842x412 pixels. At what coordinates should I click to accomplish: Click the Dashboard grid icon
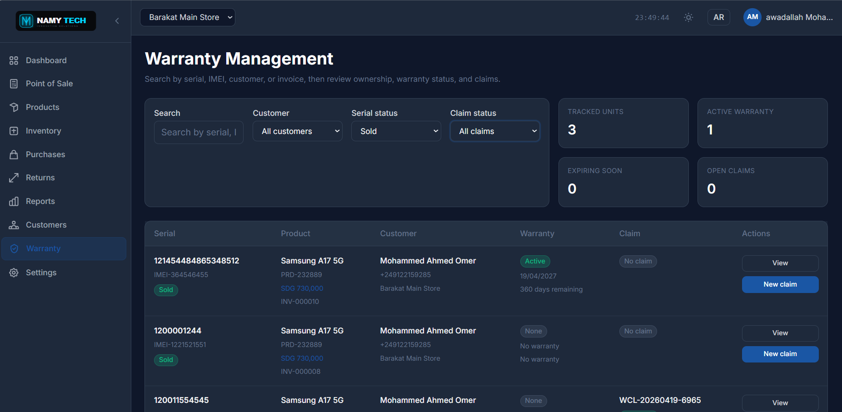coord(14,60)
